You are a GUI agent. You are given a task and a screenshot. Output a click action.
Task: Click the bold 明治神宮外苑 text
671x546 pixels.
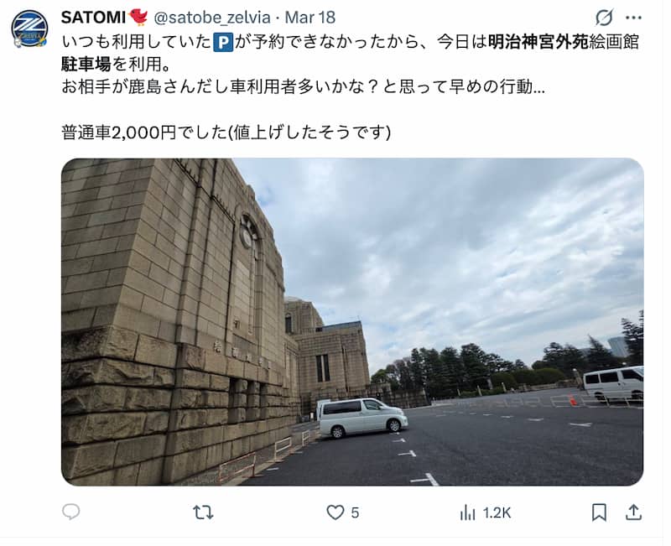point(538,42)
